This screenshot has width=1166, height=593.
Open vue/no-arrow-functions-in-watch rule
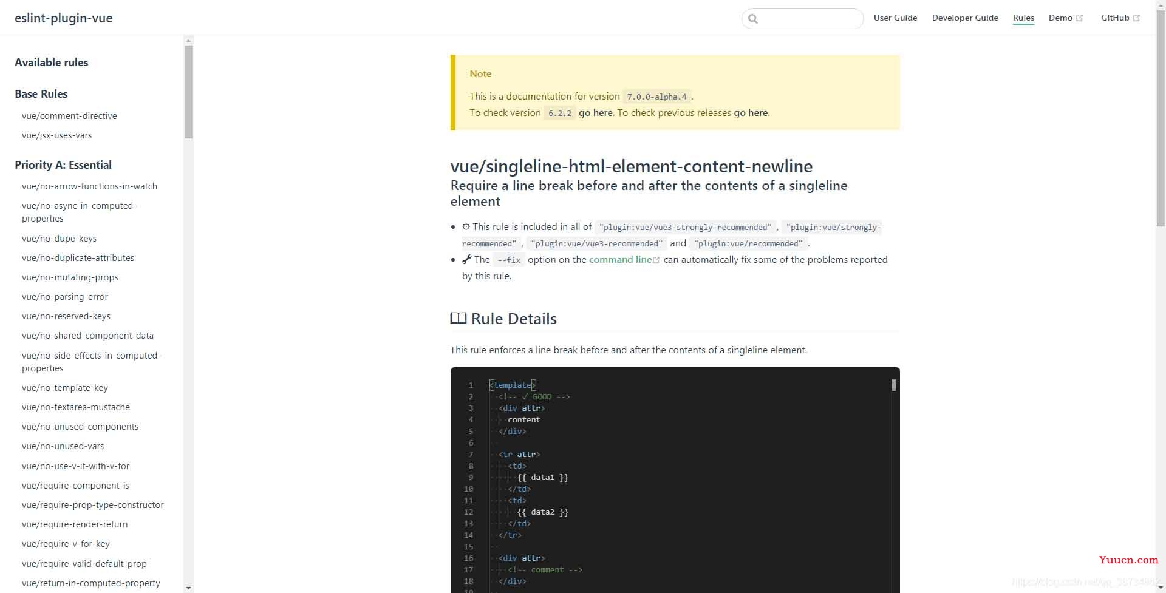89,186
